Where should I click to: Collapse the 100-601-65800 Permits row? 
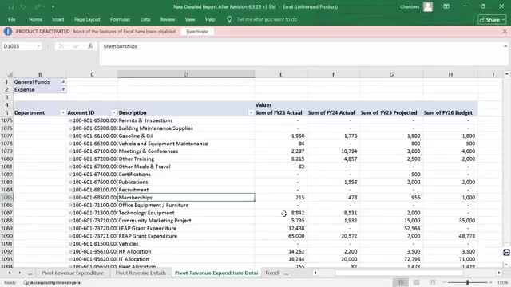(70, 120)
